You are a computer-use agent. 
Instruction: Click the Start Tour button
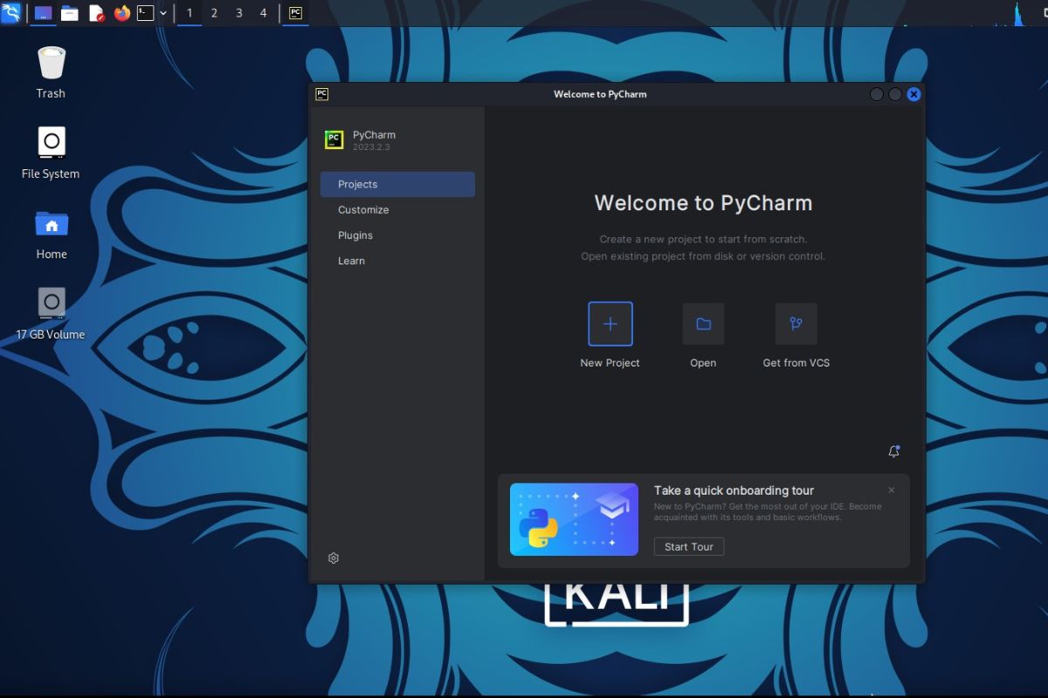688,546
